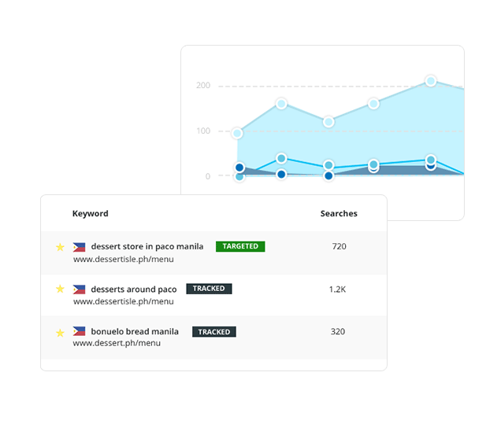This screenshot has width=501, height=424.
Task: Open URL under desserts around paco
Action: (124, 301)
